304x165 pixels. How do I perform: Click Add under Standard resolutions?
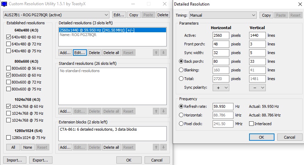pos(65,111)
